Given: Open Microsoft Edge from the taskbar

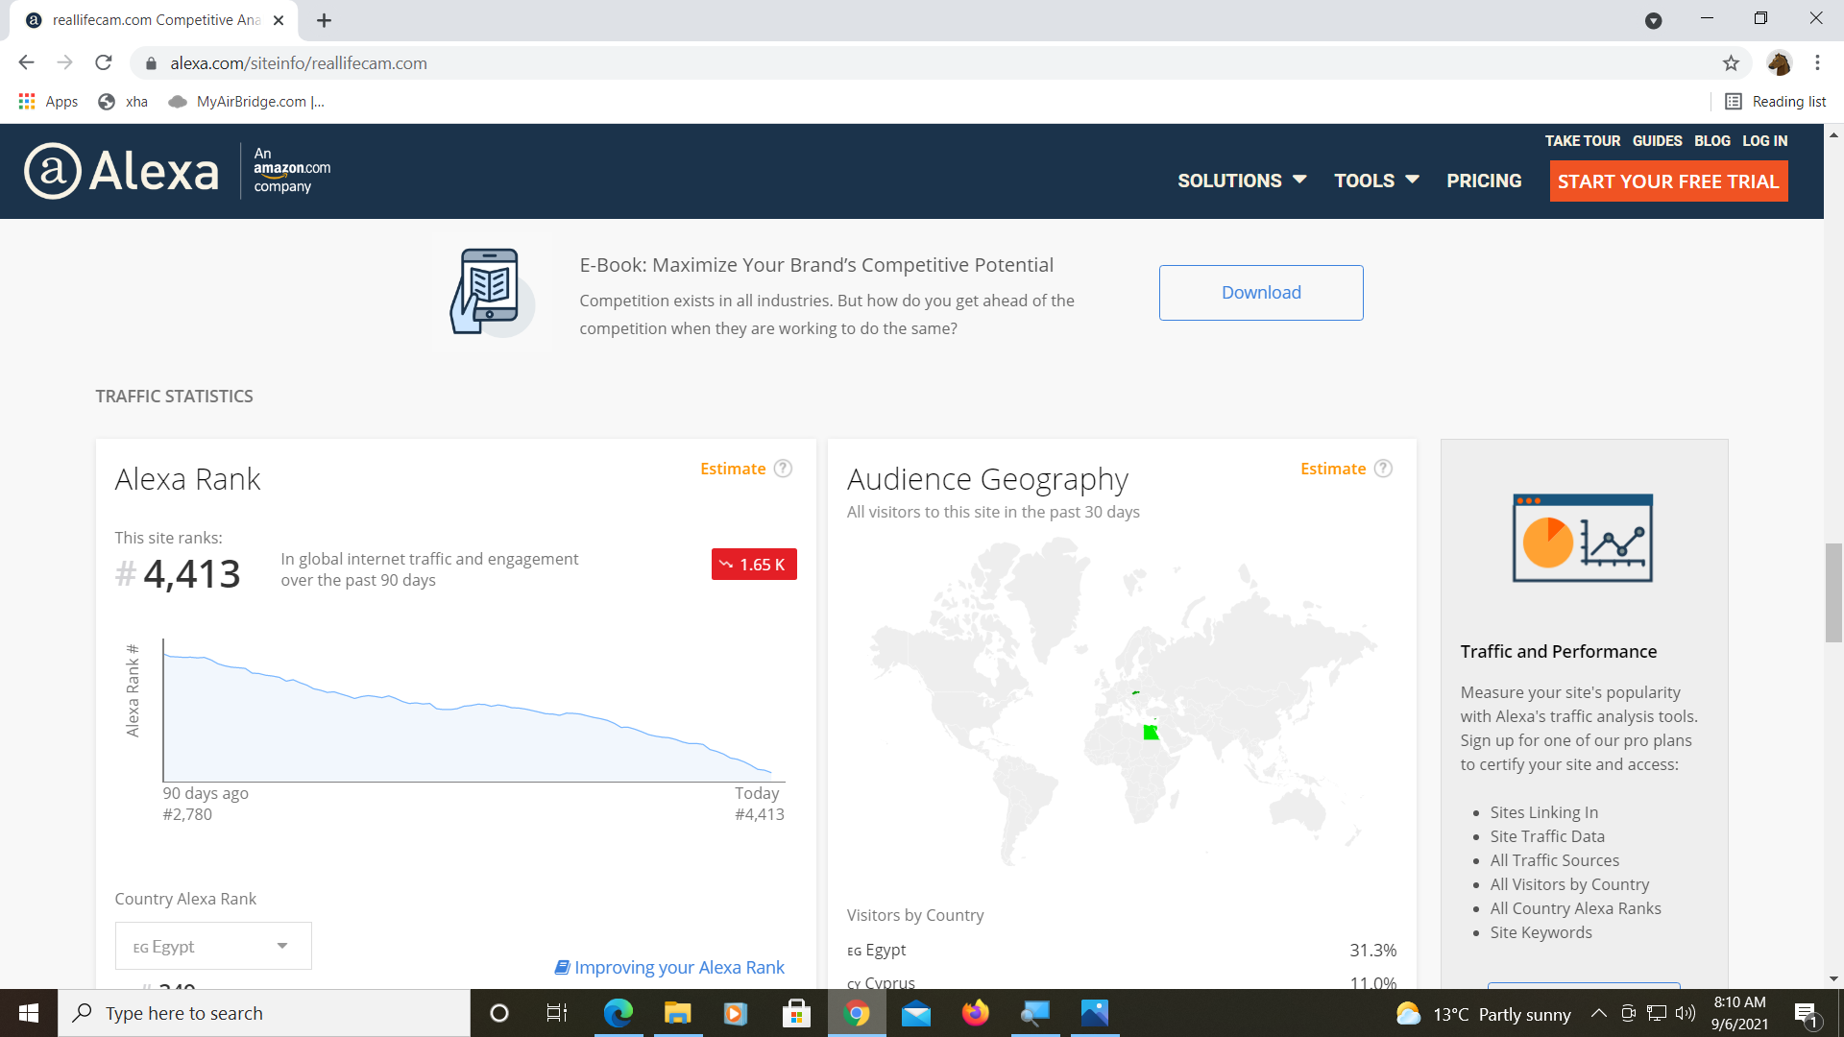Looking at the screenshot, I should 618,1013.
